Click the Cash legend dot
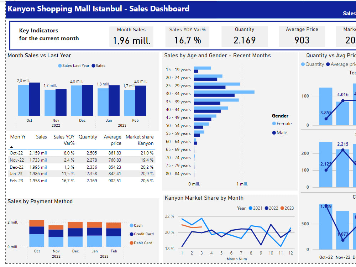The height and width of the screenshot is (267, 356). click(131, 225)
